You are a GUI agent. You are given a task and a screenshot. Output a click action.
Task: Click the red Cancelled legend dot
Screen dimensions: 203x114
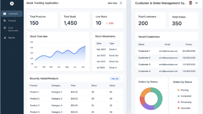[x=178, y=108]
